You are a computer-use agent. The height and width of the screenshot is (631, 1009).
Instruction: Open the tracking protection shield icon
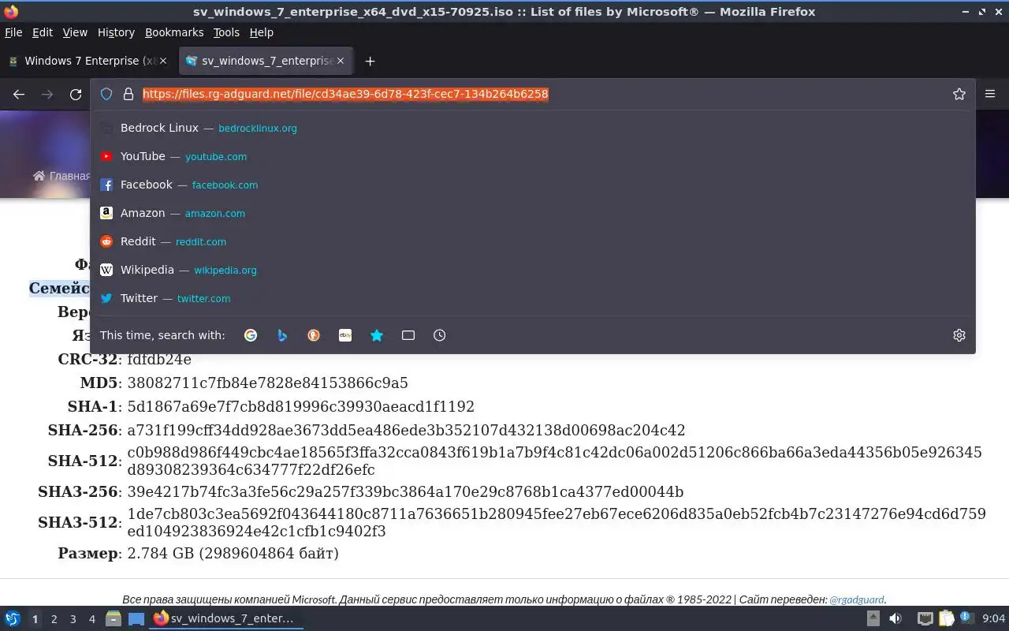[106, 94]
